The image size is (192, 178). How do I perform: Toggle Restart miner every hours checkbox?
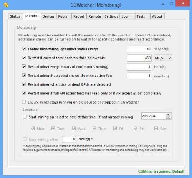[24, 66]
